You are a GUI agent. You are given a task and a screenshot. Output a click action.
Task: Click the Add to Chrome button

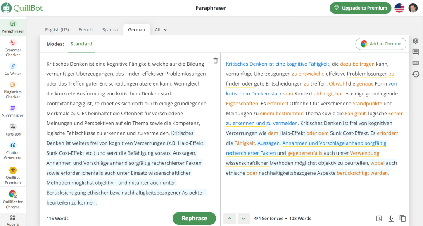pyautogui.click(x=381, y=44)
